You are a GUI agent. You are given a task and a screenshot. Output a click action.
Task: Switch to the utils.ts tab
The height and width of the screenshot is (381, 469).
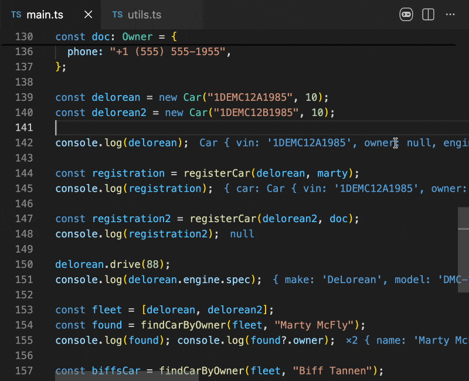(144, 15)
